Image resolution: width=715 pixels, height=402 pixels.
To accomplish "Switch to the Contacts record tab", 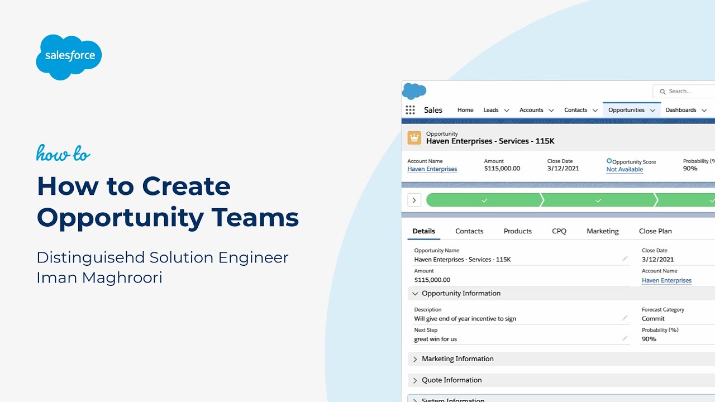I will pyautogui.click(x=469, y=231).
